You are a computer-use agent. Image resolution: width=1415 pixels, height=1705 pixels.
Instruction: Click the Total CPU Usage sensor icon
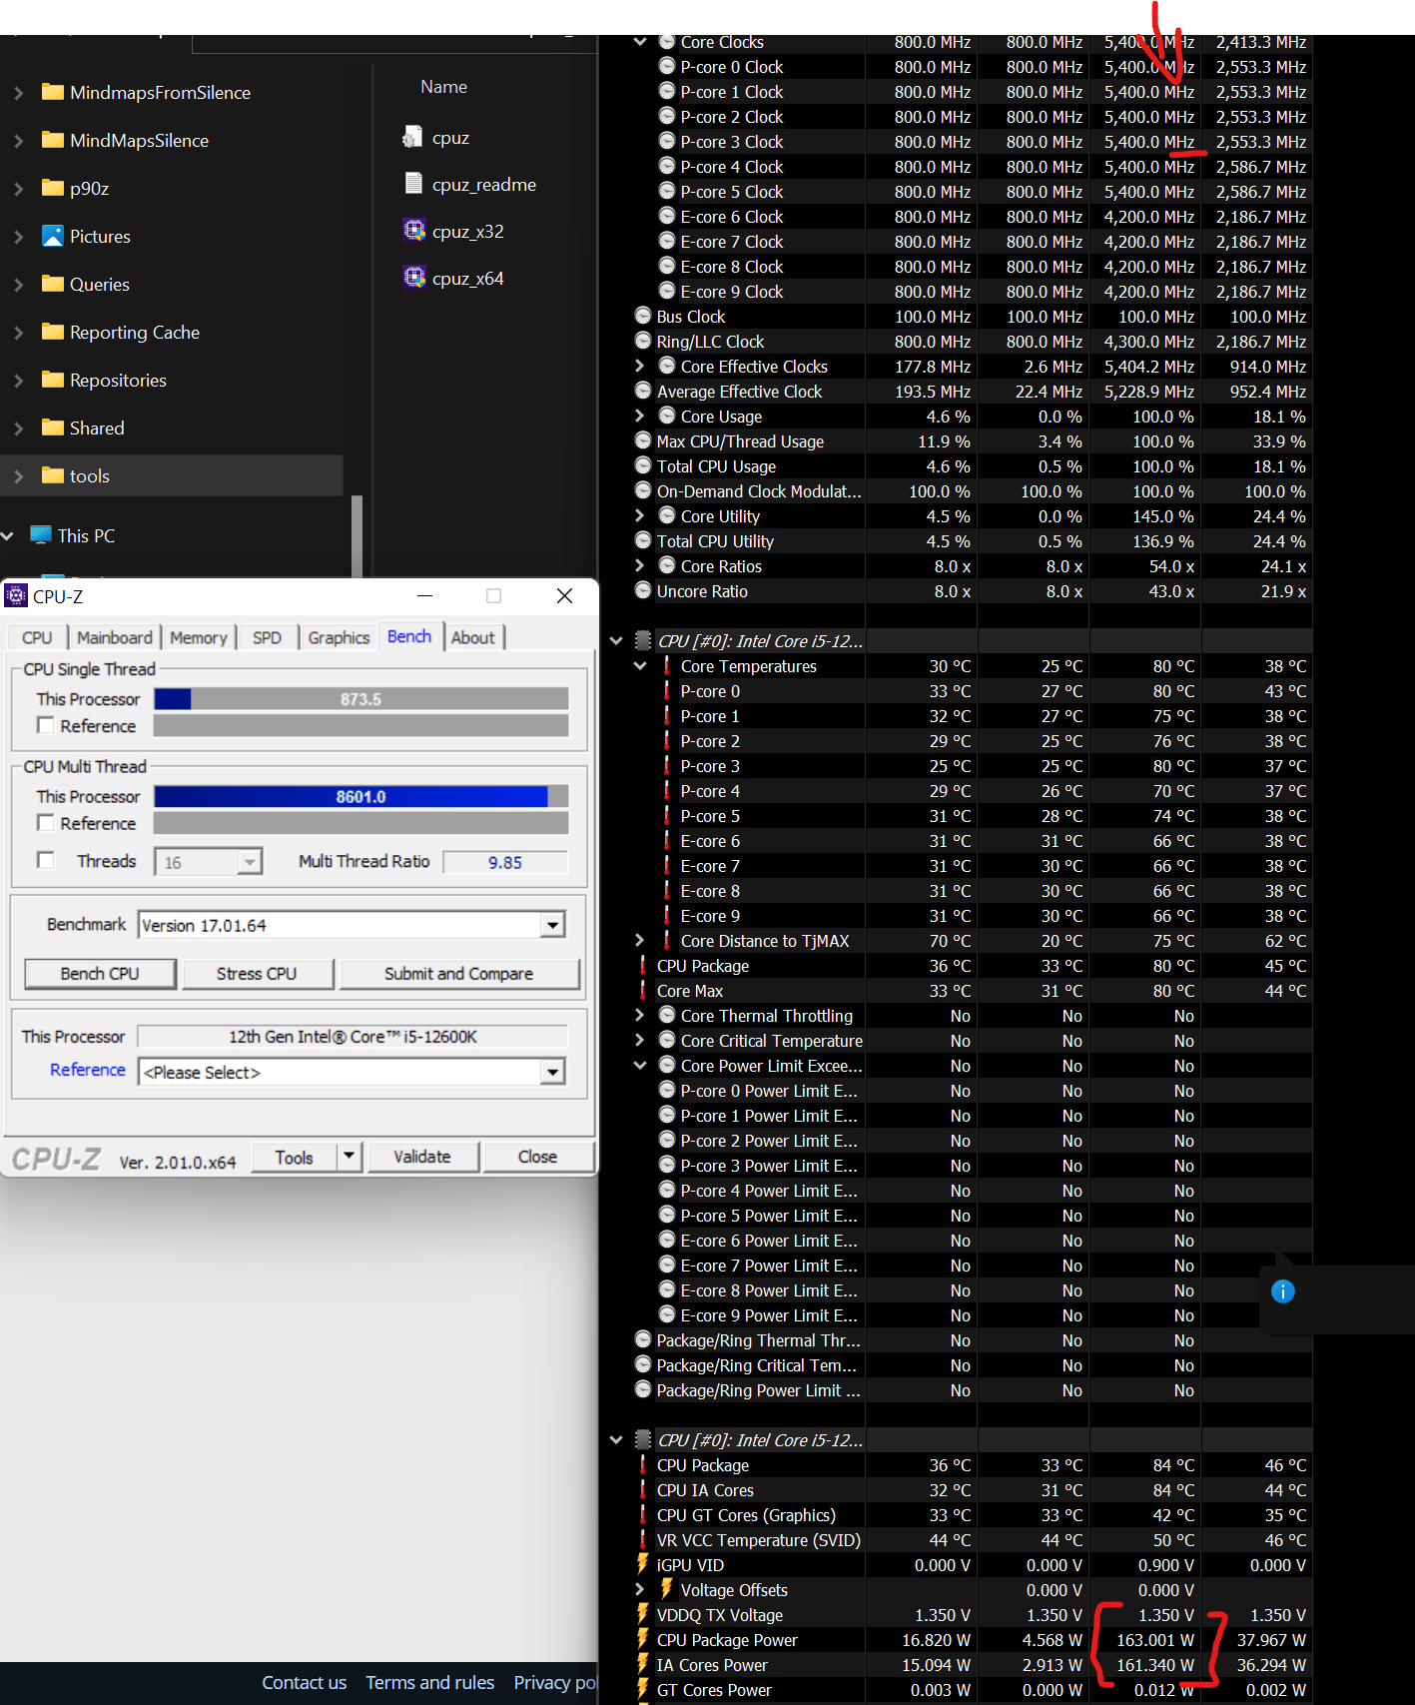click(x=644, y=465)
